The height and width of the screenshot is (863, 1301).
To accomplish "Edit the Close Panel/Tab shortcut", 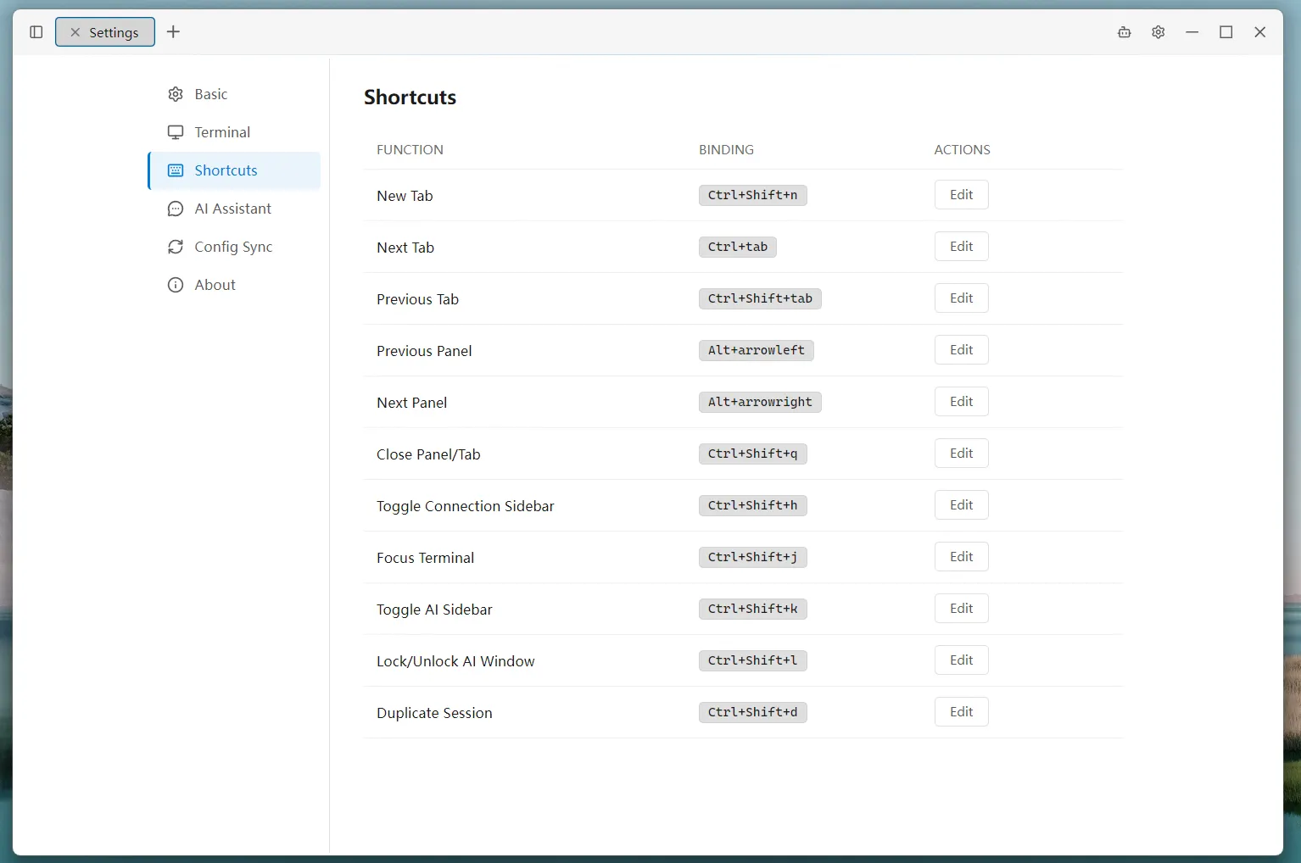I will click(962, 454).
